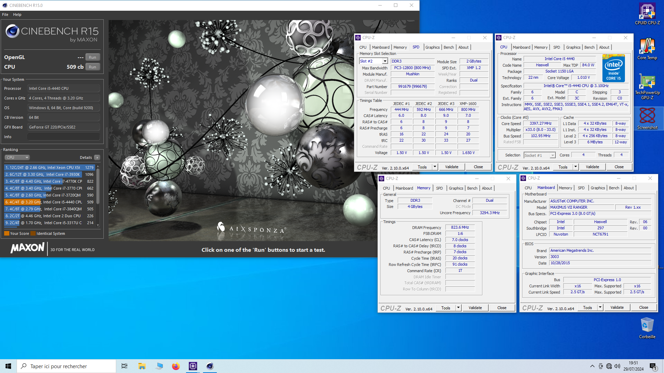
Task: Click the CPU-Z Mainboard window title icon
Action: (524, 178)
